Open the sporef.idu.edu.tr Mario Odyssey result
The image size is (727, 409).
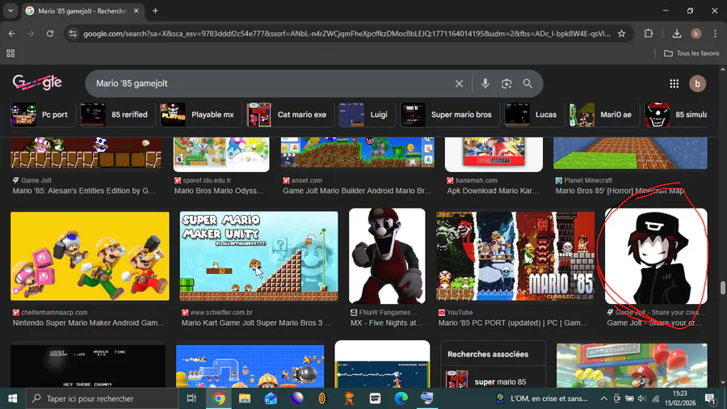219,191
